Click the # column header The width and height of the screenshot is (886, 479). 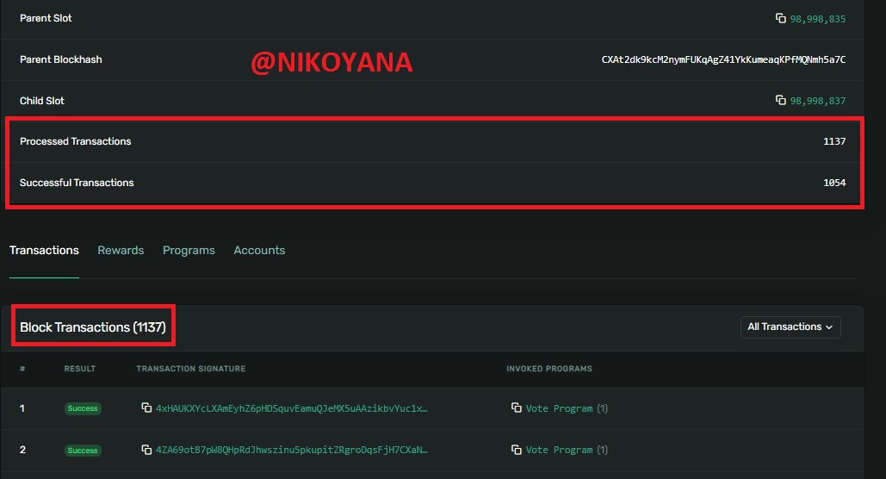tap(22, 369)
